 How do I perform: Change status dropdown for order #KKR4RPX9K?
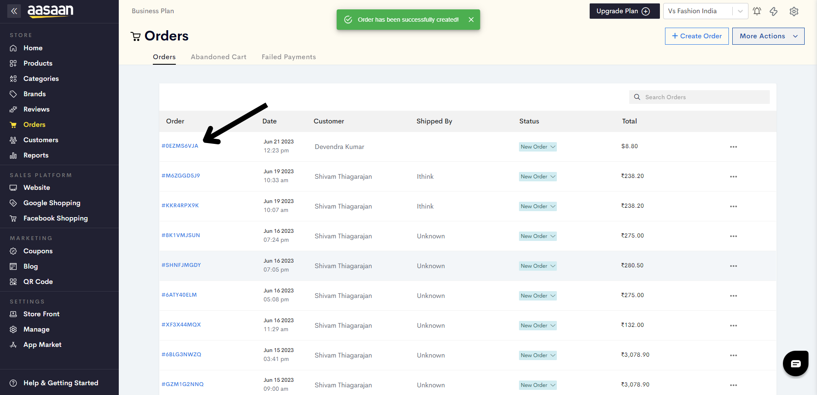[x=538, y=206]
